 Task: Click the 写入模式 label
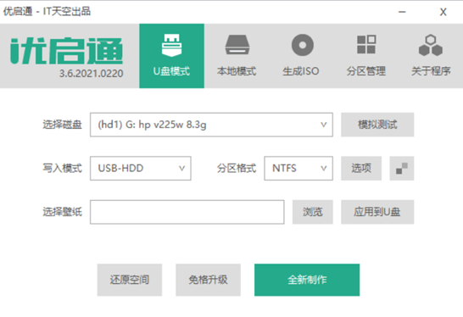click(x=62, y=168)
